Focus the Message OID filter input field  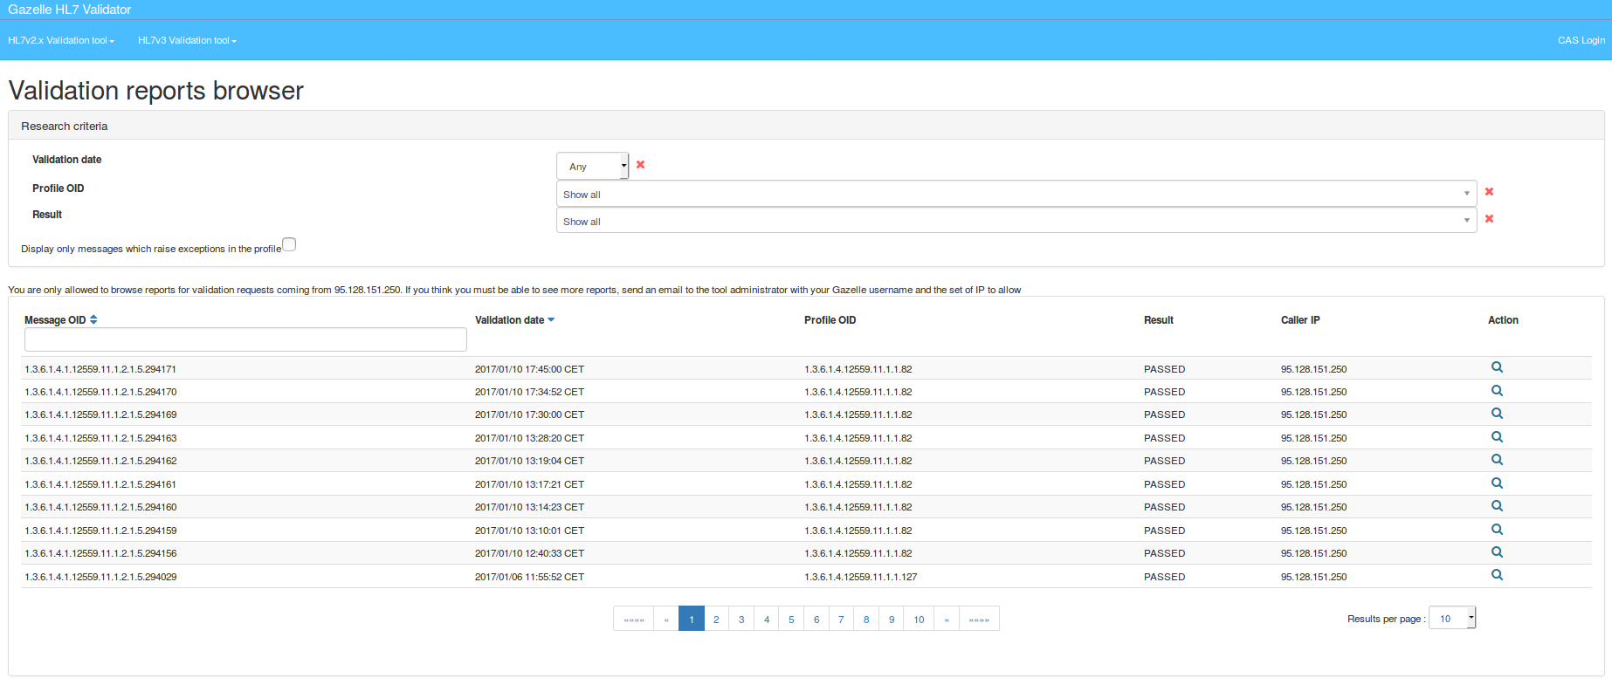245,339
